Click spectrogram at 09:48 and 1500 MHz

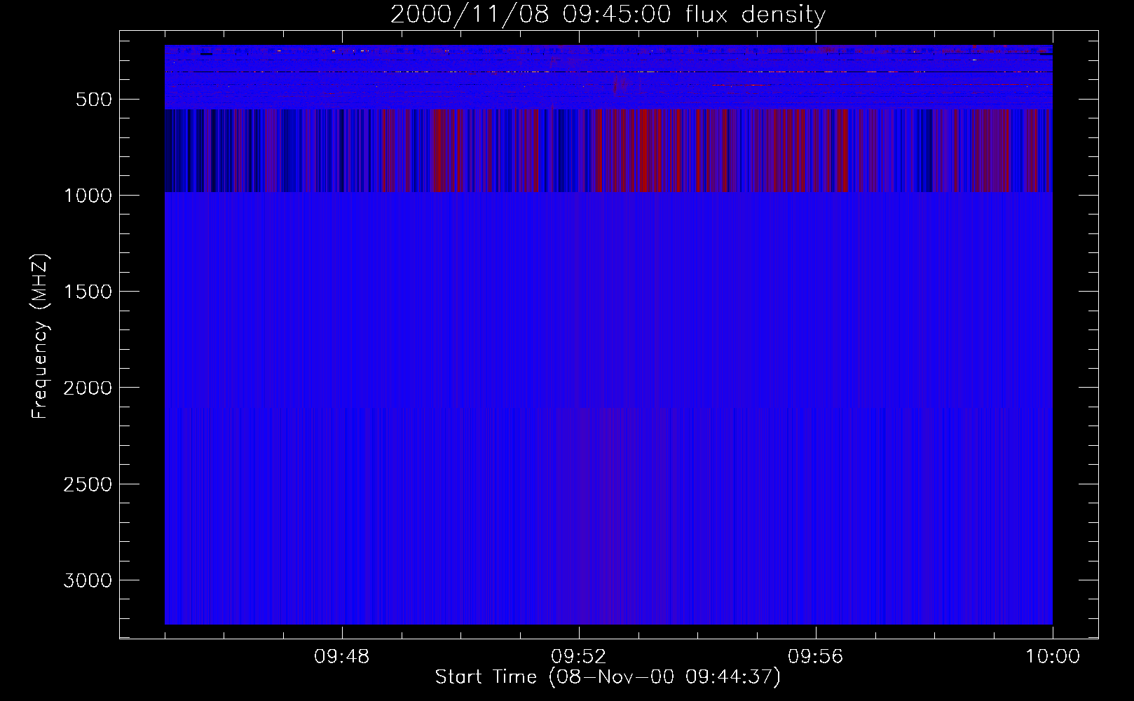click(x=342, y=291)
